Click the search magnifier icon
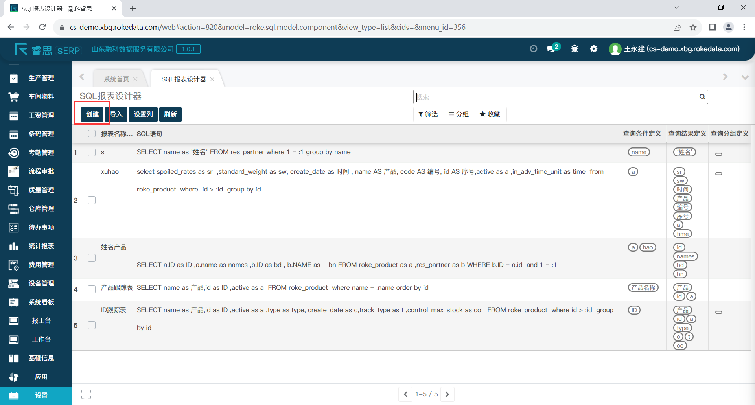 click(702, 97)
